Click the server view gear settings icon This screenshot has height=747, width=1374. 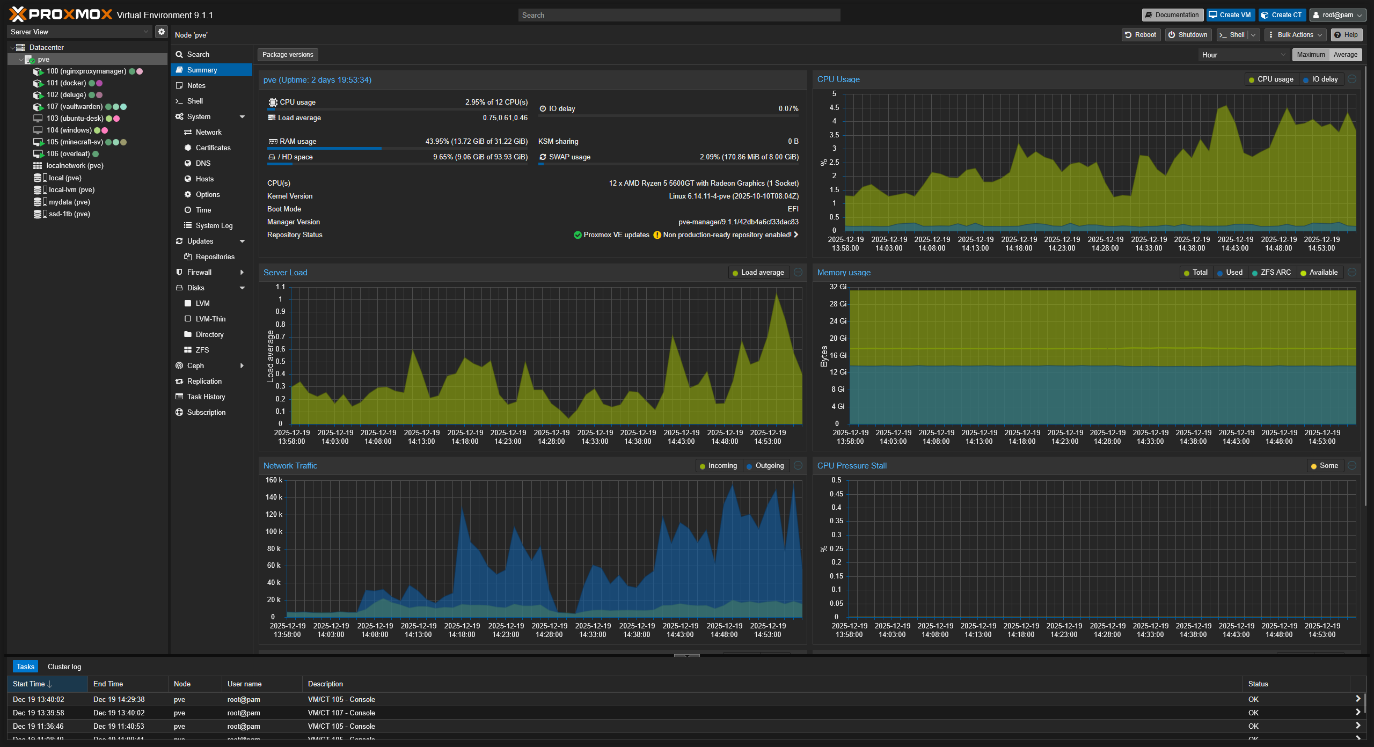click(161, 32)
